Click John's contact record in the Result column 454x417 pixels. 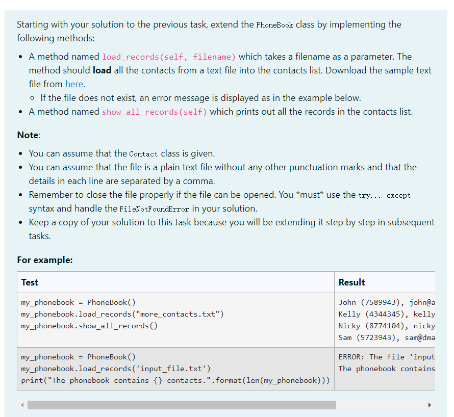(x=386, y=302)
